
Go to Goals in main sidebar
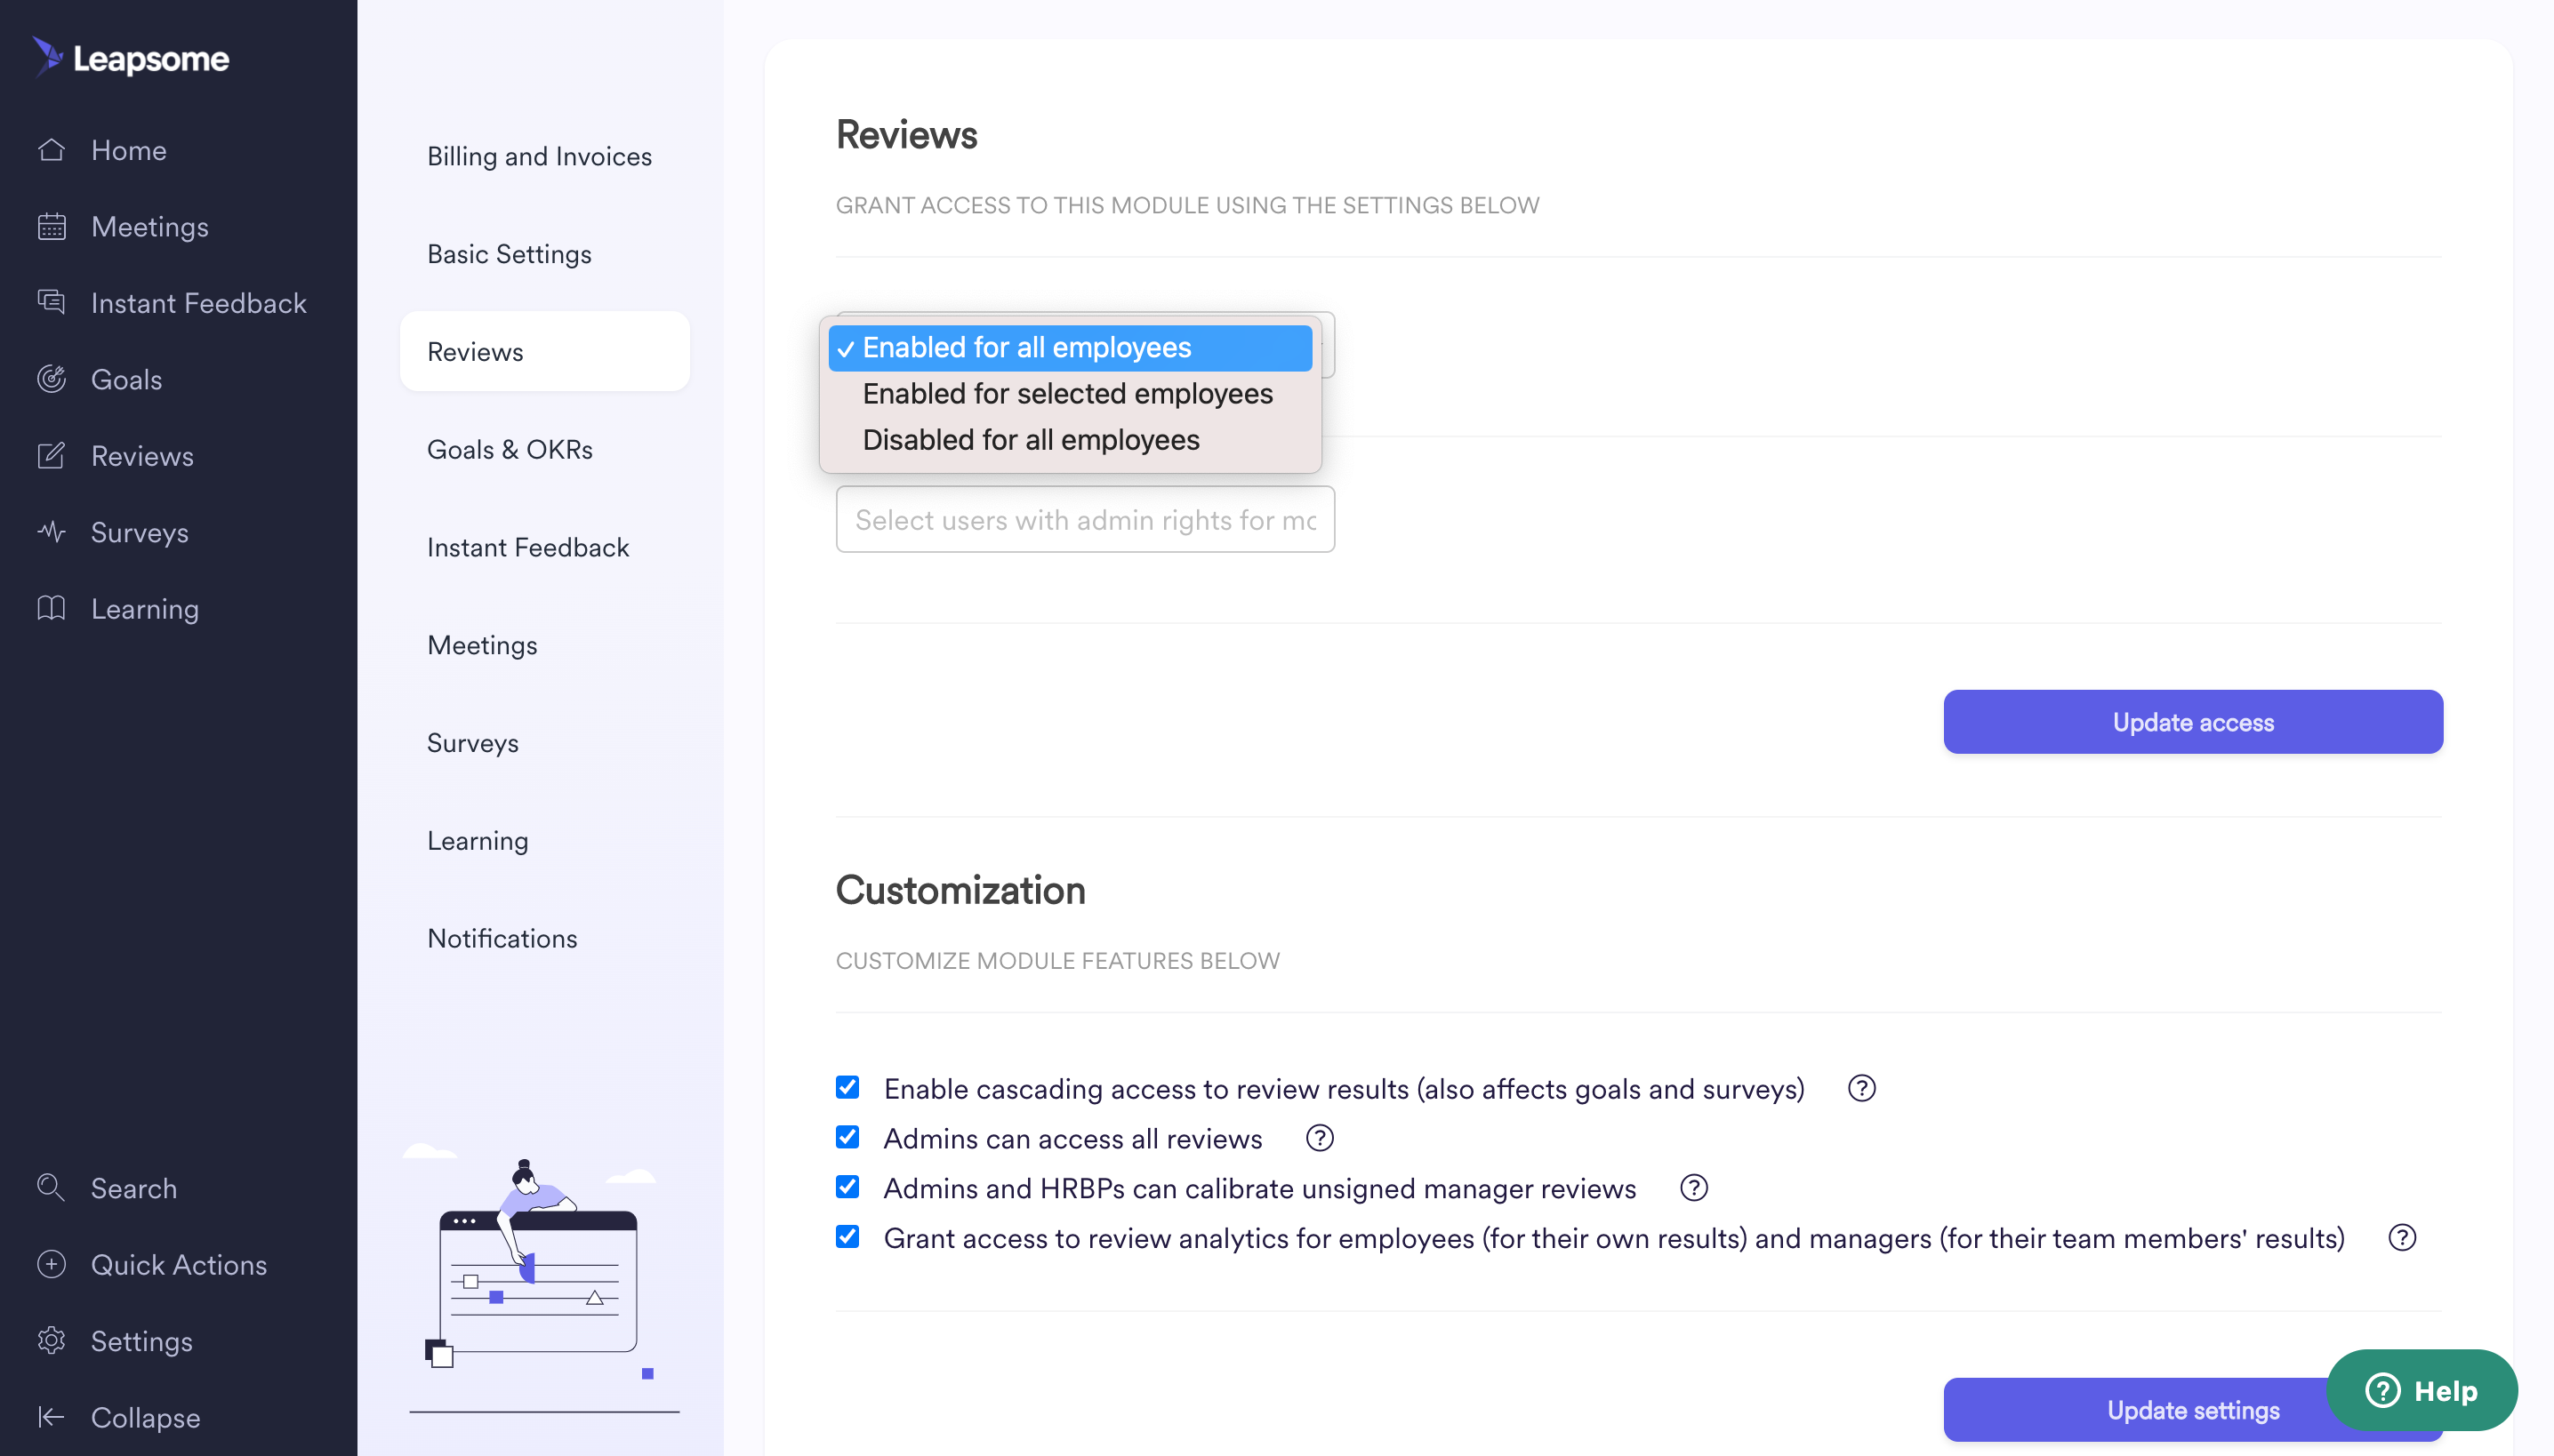tap(126, 380)
